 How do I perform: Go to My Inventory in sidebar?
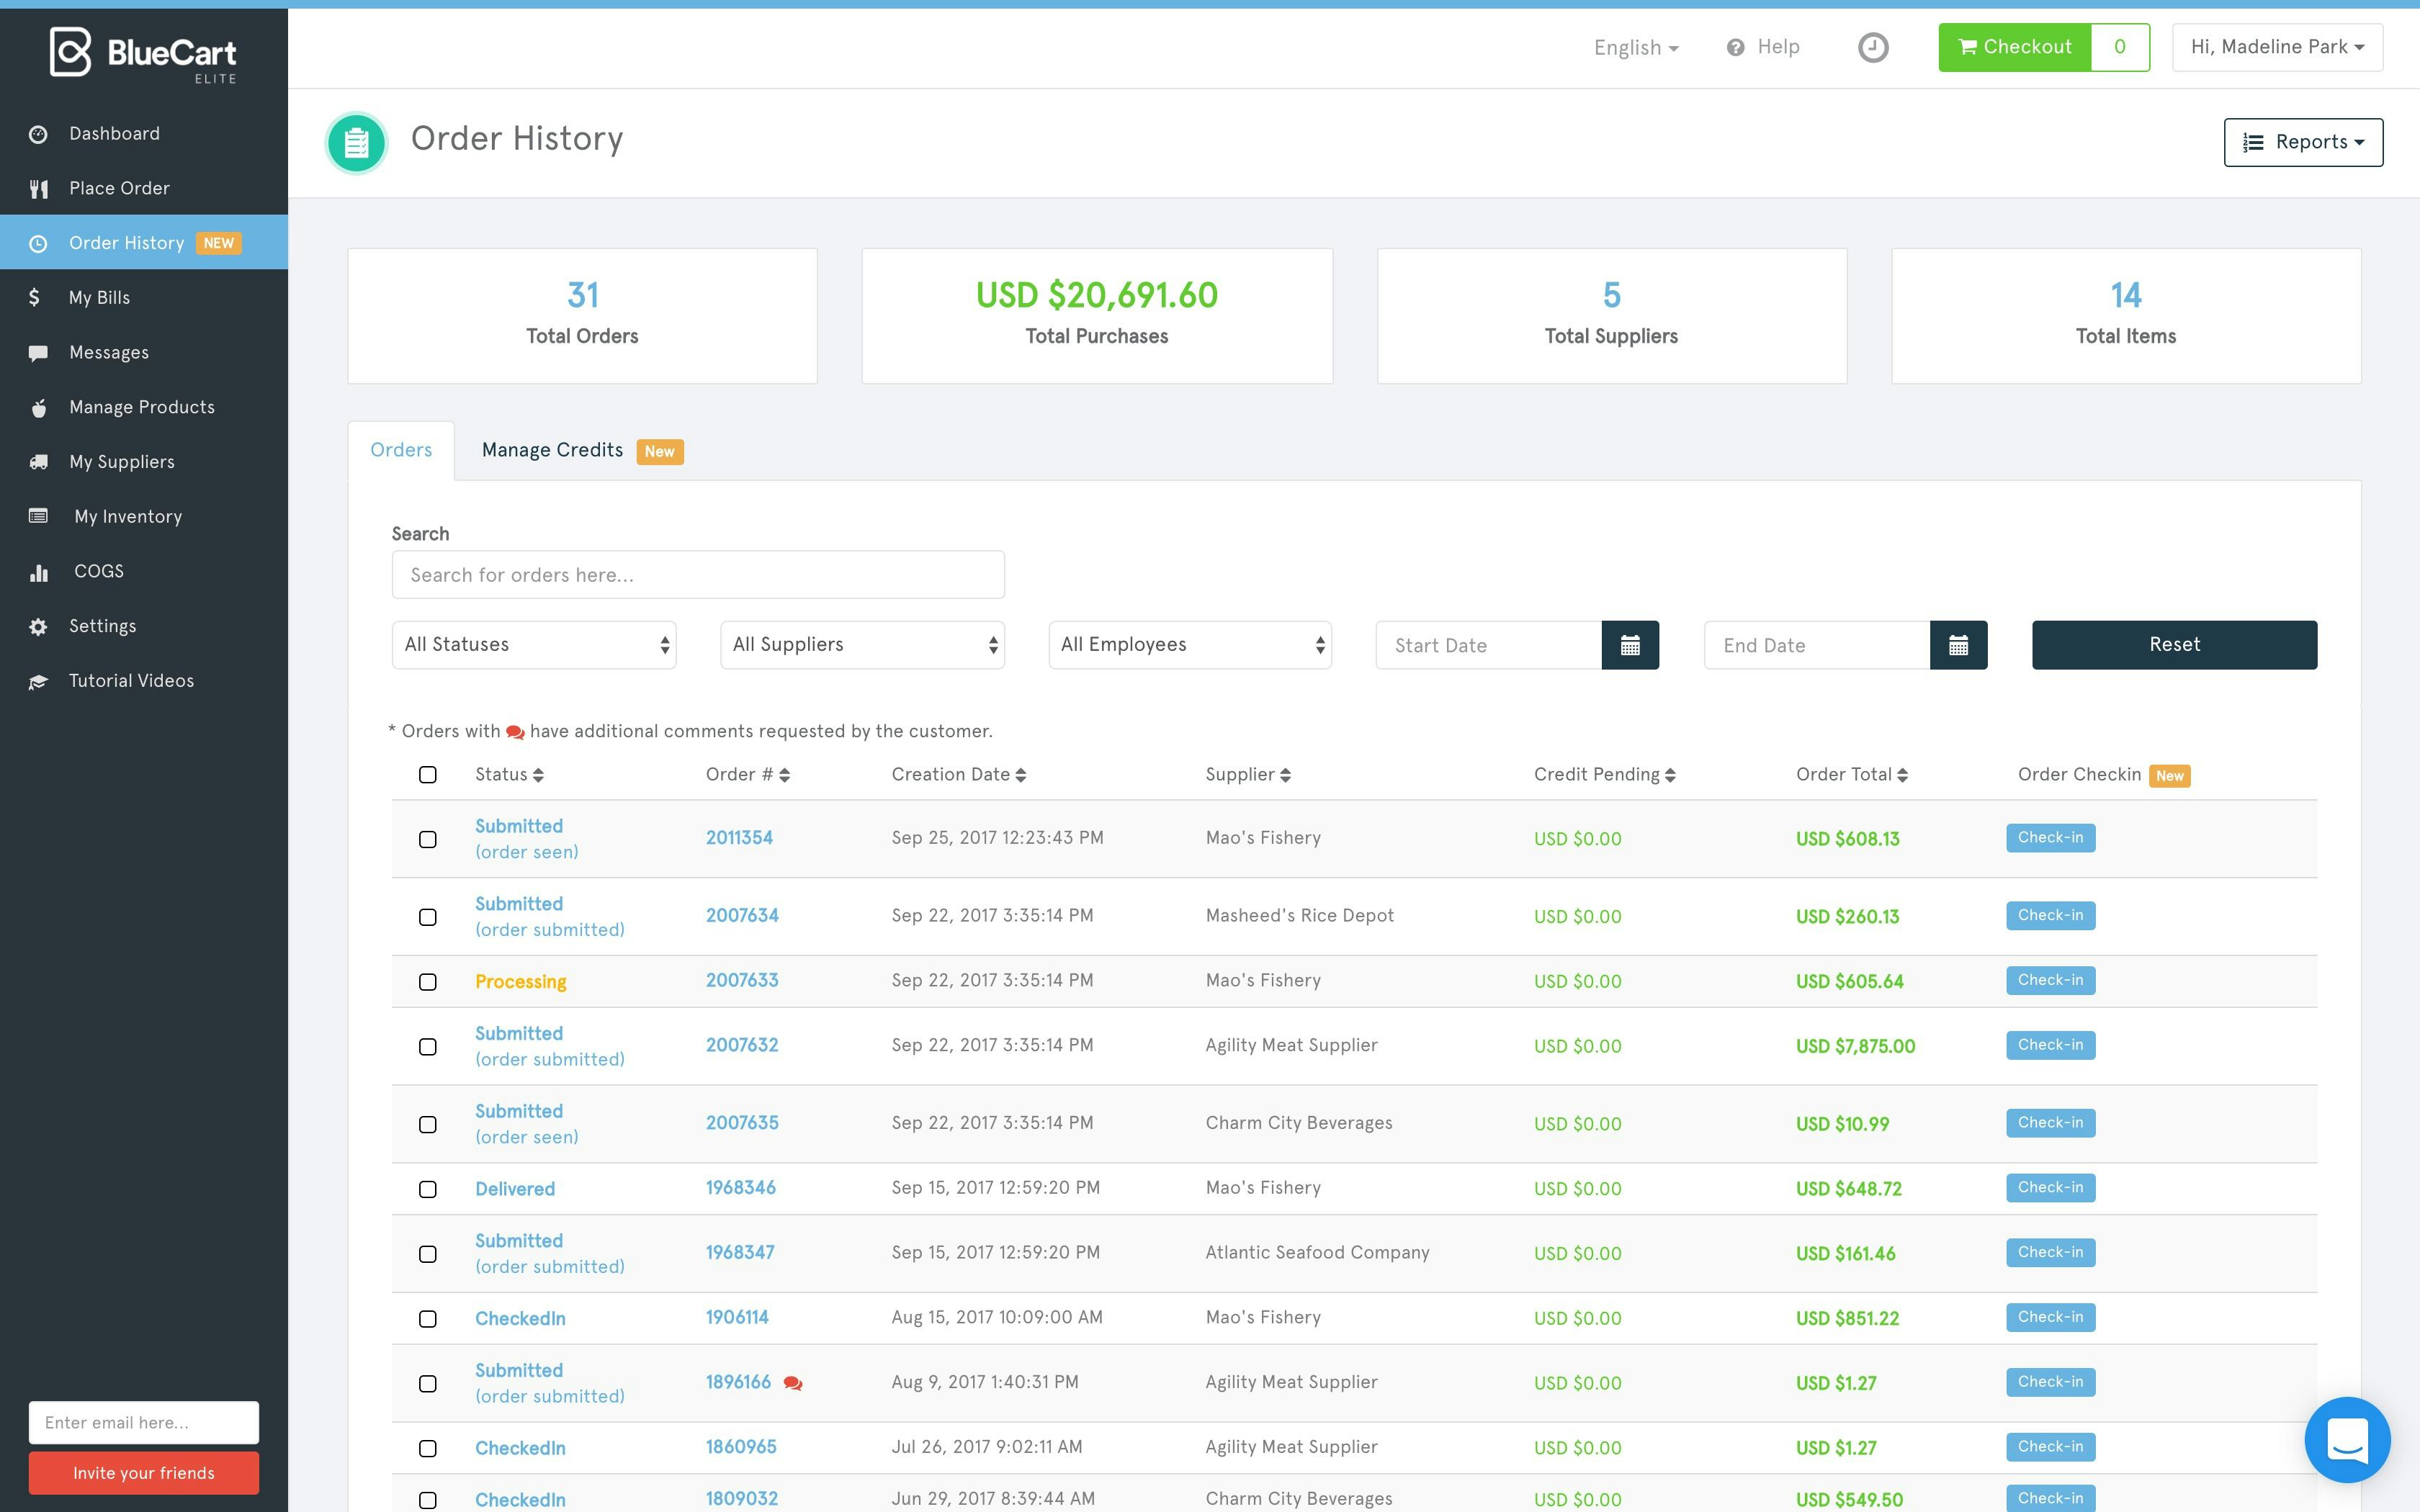click(x=128, y=516)
